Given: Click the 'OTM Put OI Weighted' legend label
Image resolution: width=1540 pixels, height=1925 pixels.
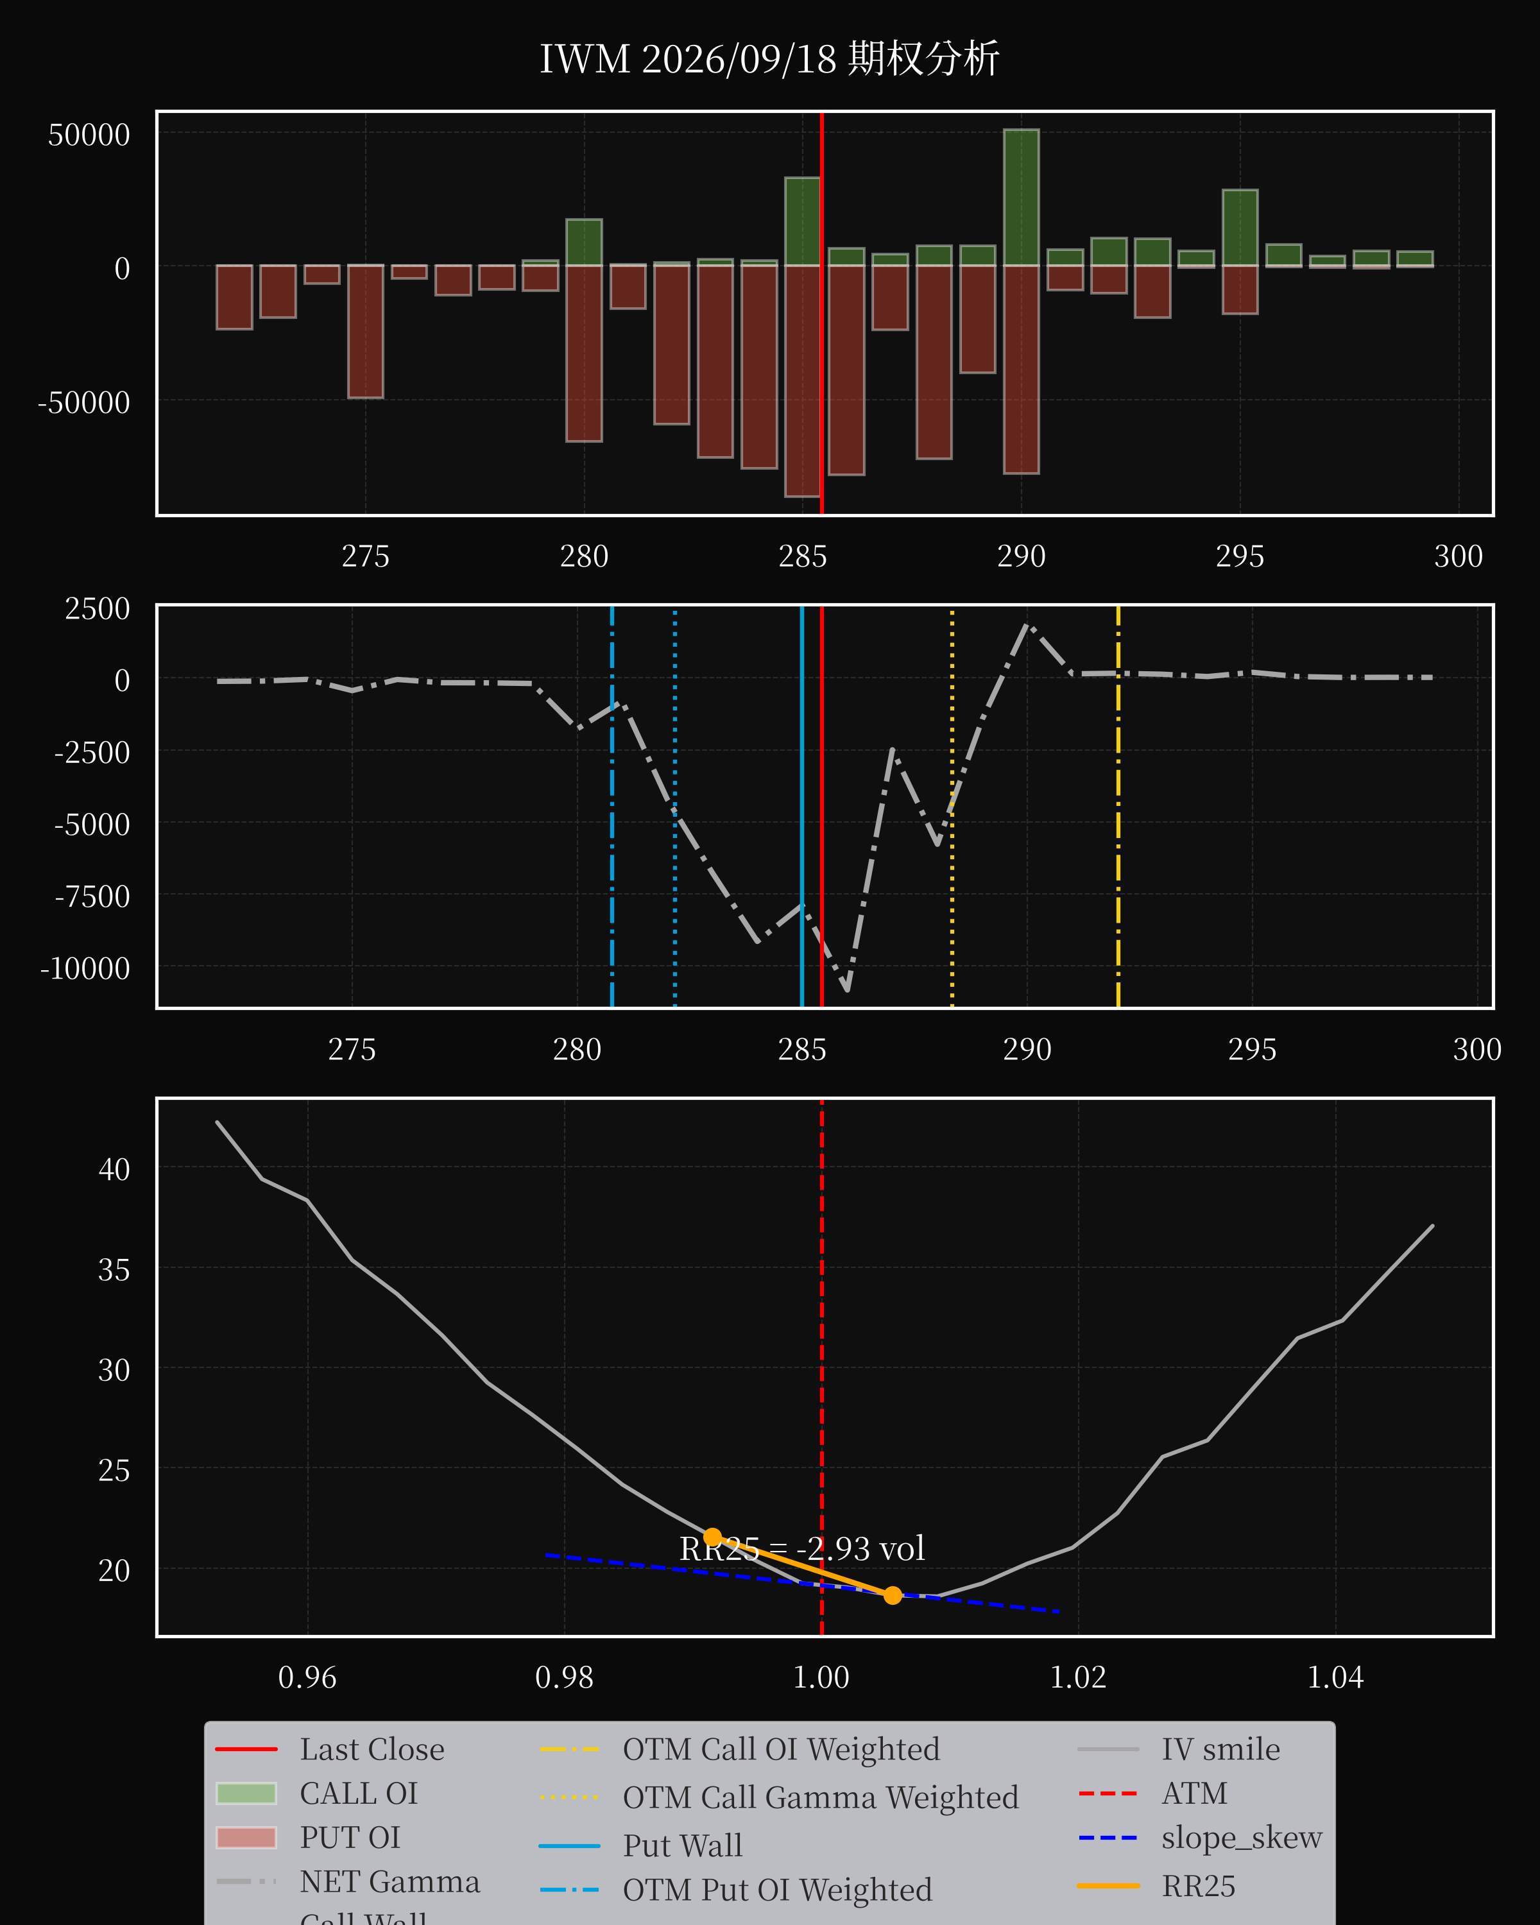Looking at the screenshot, I should tap(778, 1889).
